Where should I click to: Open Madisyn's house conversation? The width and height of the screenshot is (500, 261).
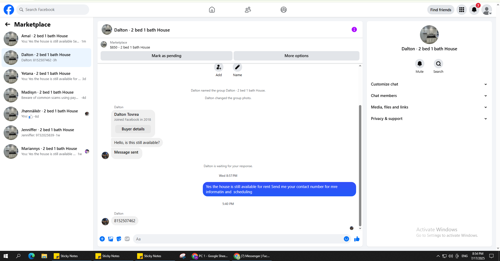(46, 95)
